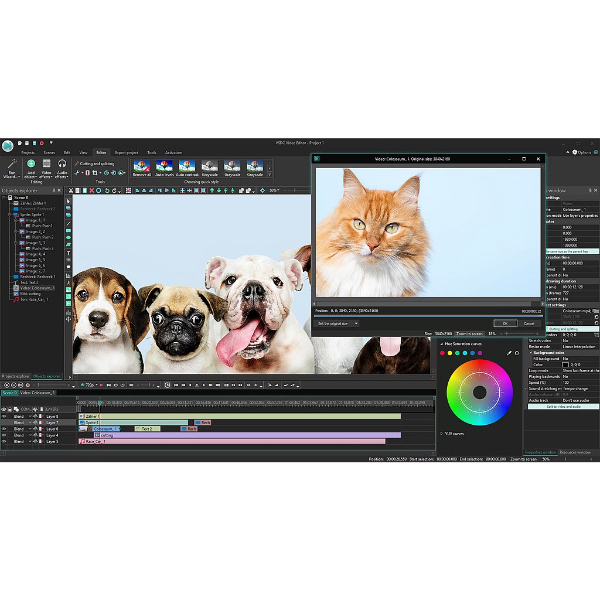Image resolution: width=600 pixels, height=600 pixels.
Task: Click the Remove all quick style
Action: (x=142, y=166)
